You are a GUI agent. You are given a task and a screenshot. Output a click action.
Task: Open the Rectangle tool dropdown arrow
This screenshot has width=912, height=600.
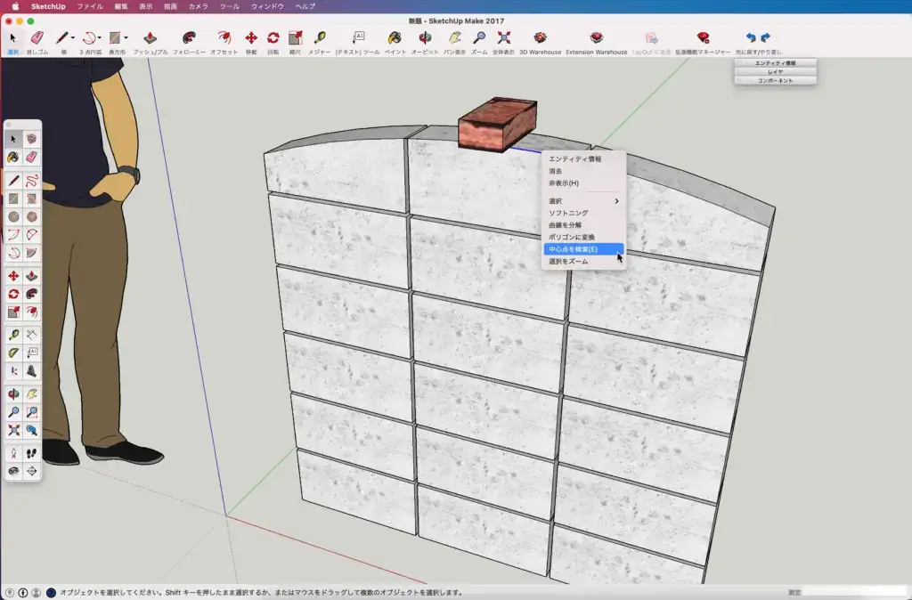[x=126, y=38]
